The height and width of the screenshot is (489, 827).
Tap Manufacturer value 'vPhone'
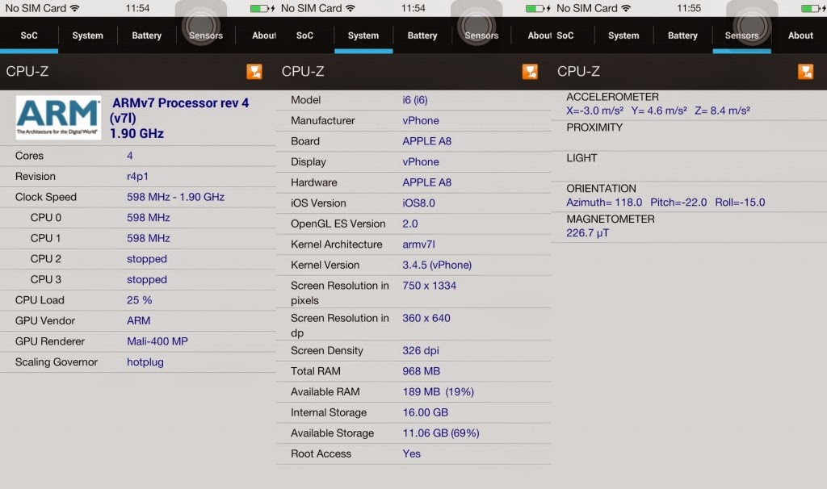(421, 121)
